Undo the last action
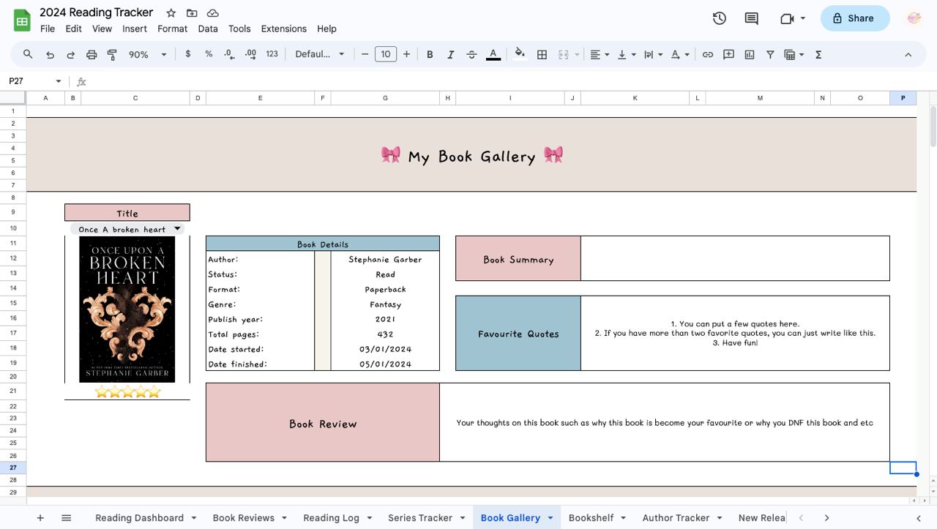The height and width of the screenshot is (529, 937). tap(50, 54)
